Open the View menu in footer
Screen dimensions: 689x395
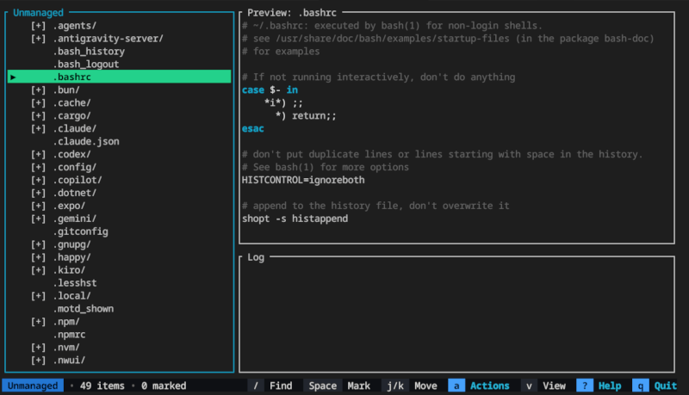point(554,386)
